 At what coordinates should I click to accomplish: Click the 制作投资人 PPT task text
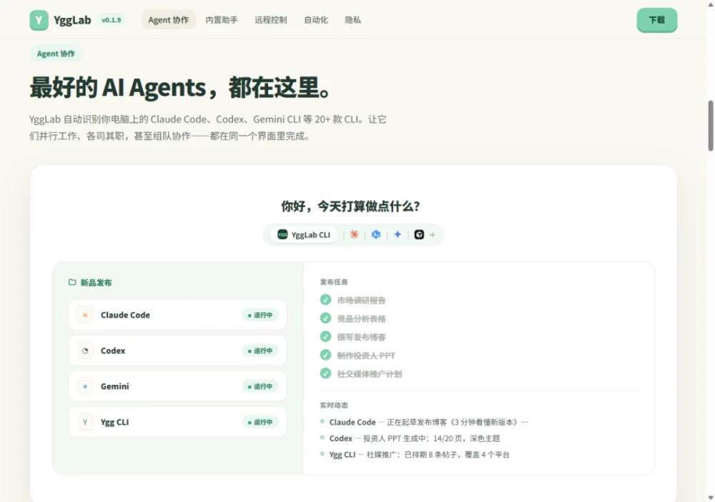tap(366, 356)
